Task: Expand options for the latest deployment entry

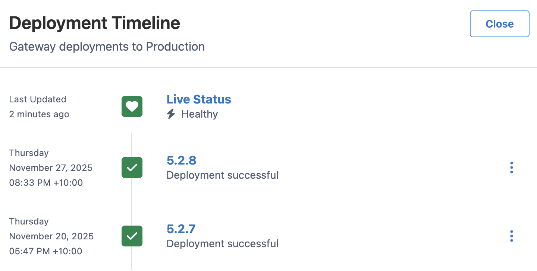Action: 511,168
